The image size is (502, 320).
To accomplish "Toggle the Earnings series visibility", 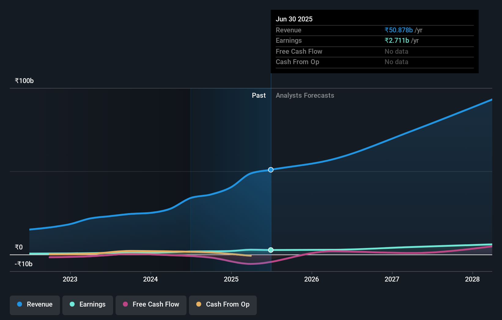I will [87, 305].
